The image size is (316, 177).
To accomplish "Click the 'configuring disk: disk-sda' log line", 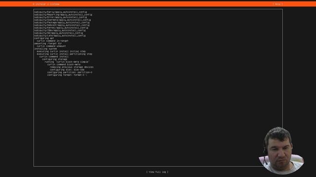I will tap(67, 70).
